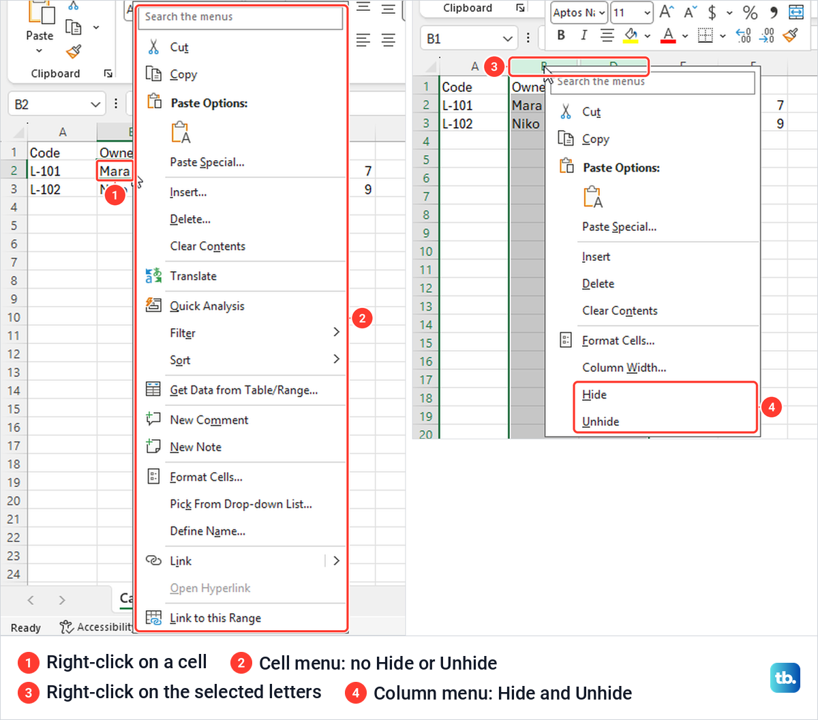This screenshot has height=720, width=818.
Task: Click the align-left icon in left ribbon
Action: point(363,40)
